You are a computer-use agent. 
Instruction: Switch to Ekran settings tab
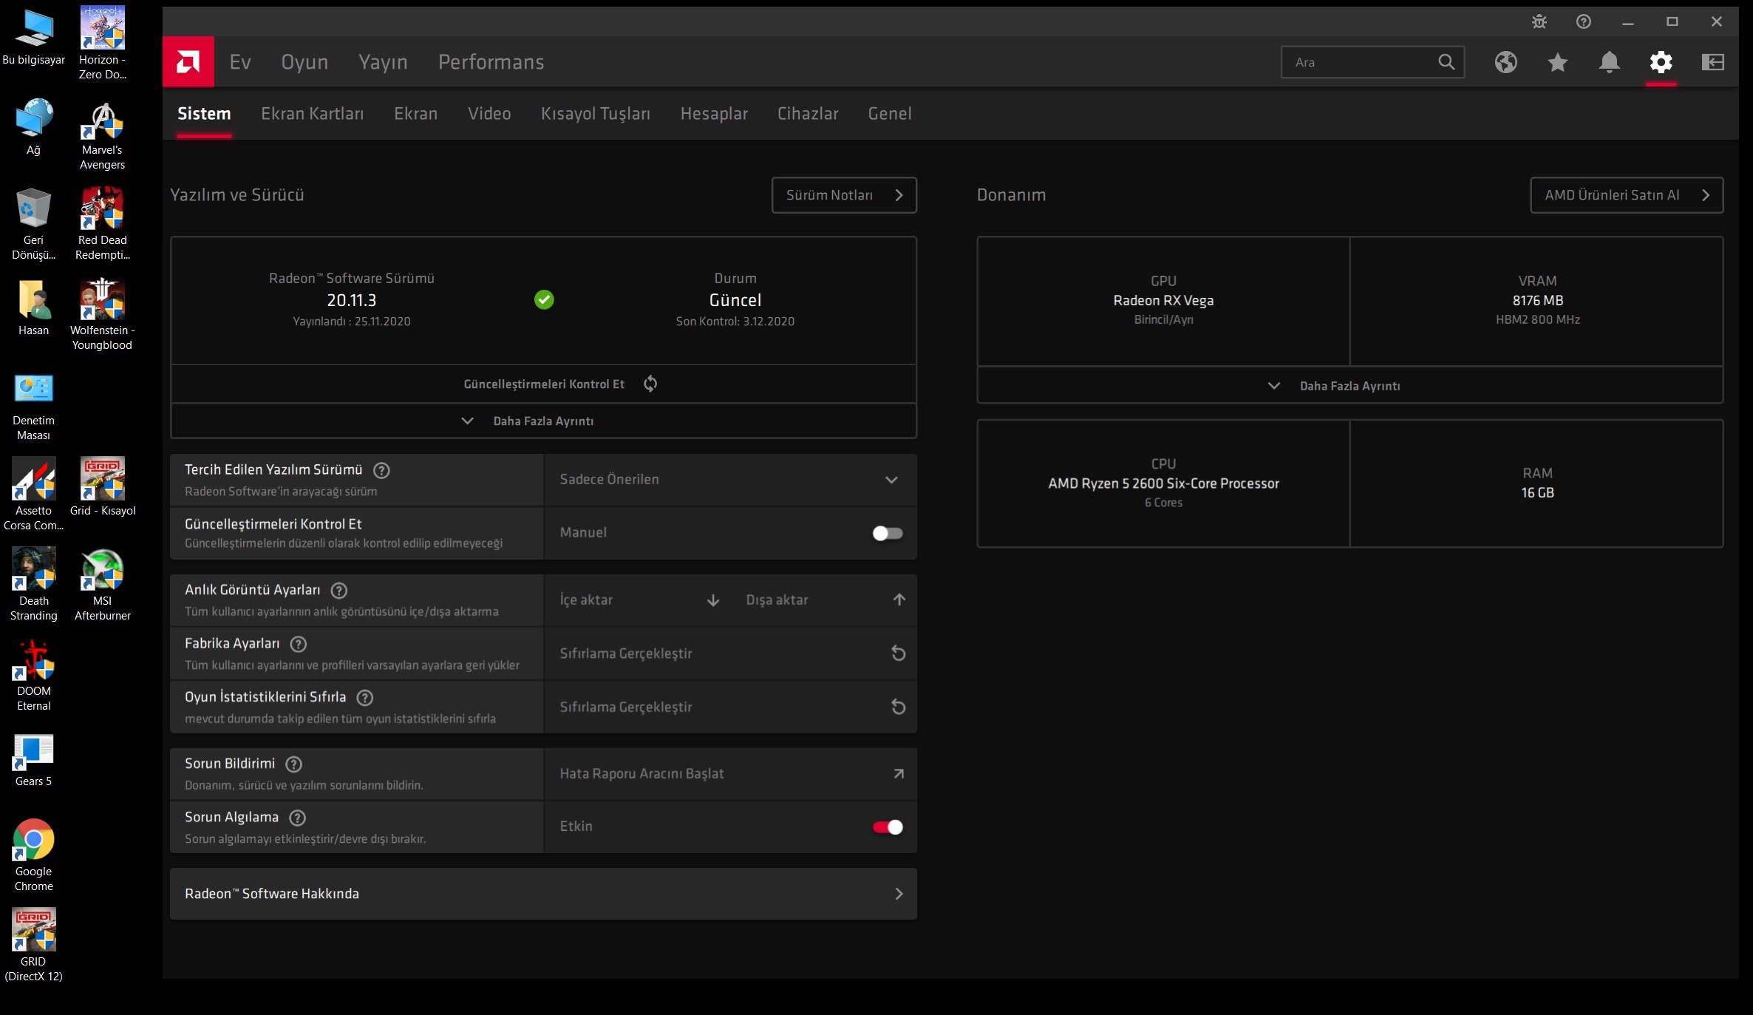[x=415, y=114]
